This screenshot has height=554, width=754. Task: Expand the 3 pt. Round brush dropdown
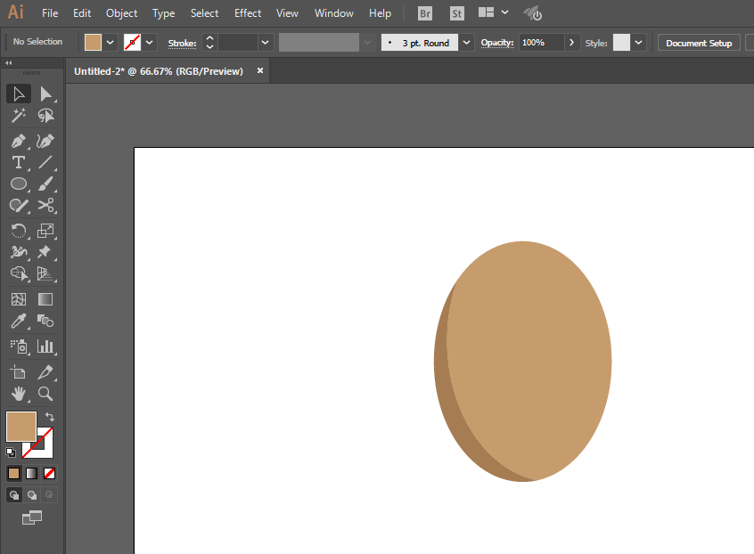[467, 43]
